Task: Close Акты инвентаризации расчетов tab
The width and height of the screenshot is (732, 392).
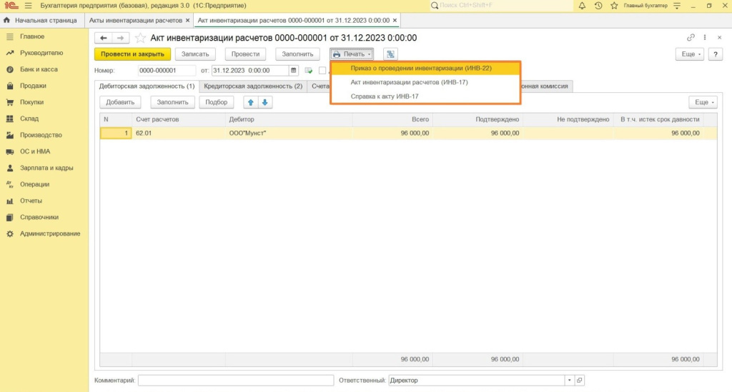Action: [x=187, y=21]
